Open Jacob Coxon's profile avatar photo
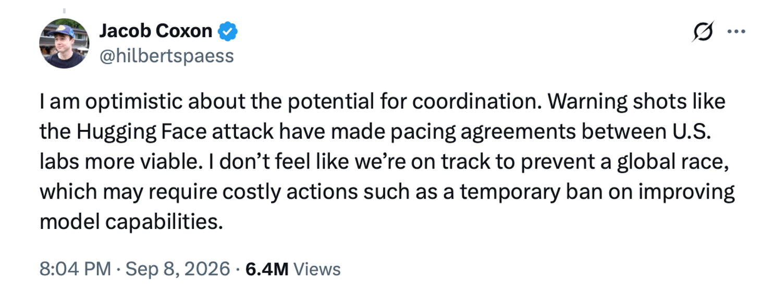 pyautogui.click(x=64, y=43)
